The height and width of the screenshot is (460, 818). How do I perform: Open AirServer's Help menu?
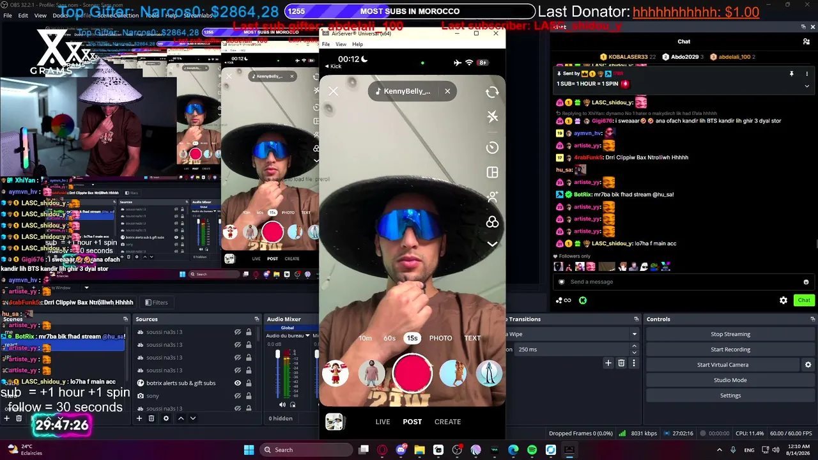[357, 44]
